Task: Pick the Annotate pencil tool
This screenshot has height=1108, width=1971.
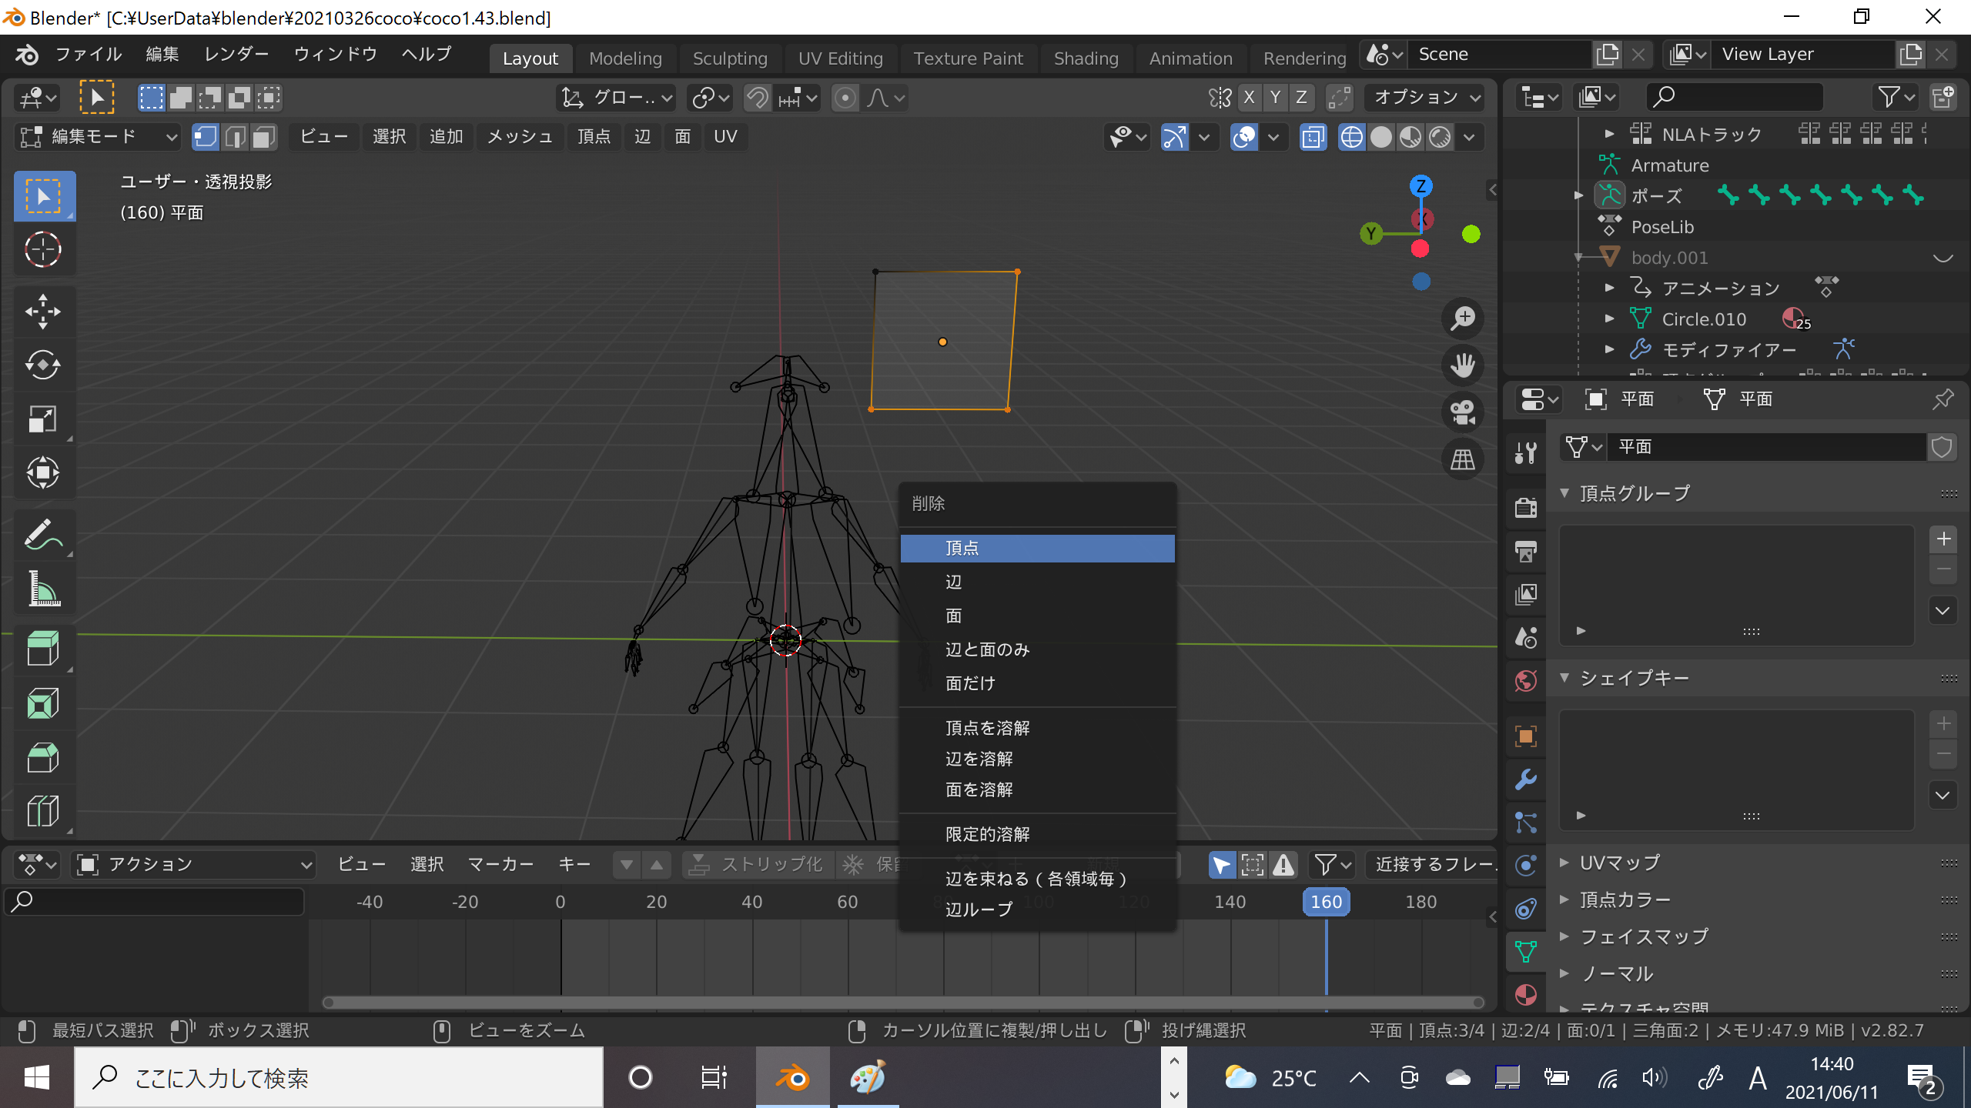Action: (x=43, y=535)
